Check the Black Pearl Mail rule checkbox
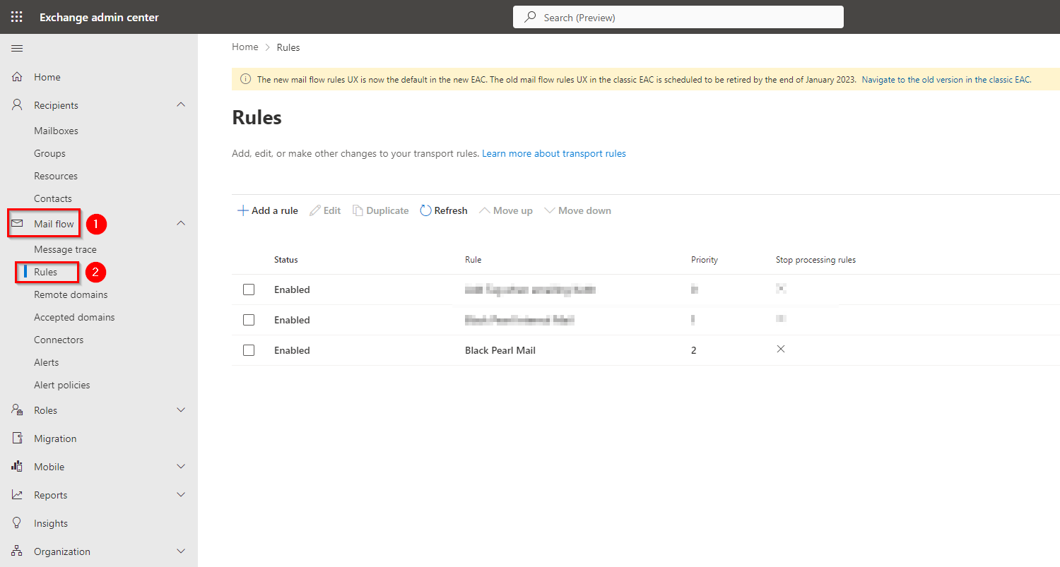1060x567 pixels. (249, 350)
